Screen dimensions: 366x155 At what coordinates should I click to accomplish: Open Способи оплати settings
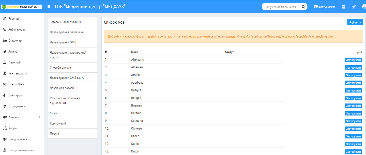[72, 68]
